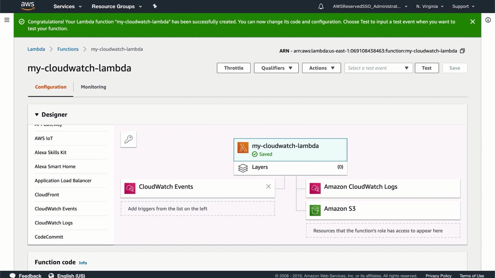Viewport: 495px width, 278px height.
Task: Go to Lambda breadcrumb link
Action: point(36,49)
